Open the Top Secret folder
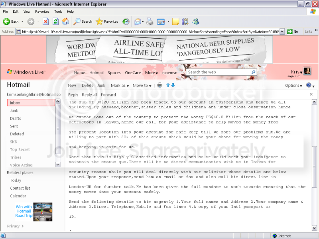Image resolution: width=319 pixels, height=239 pixels. coord(20,150)
